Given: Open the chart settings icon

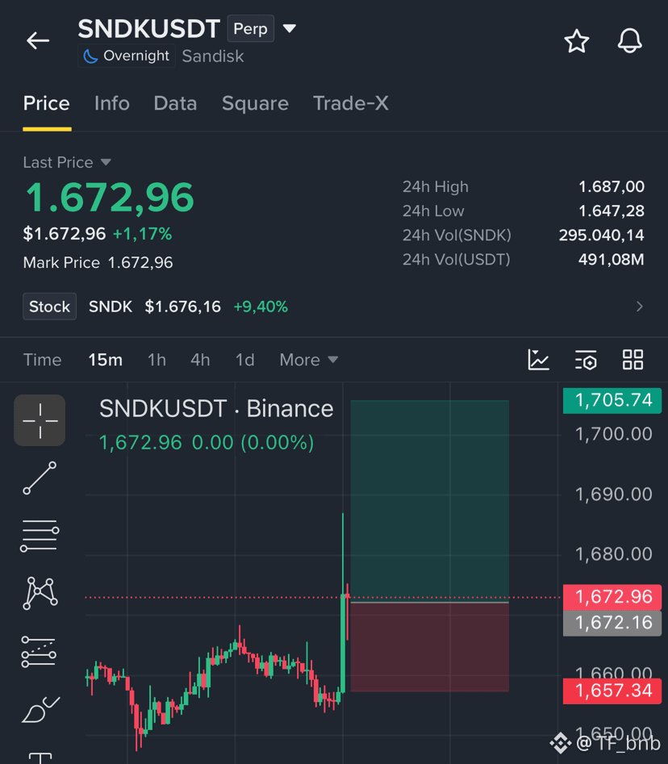Looking at the screenshot, I should coord(586,360).
